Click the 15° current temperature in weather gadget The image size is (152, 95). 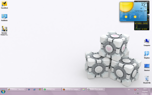pyautogui.click(x=144, y=4)
